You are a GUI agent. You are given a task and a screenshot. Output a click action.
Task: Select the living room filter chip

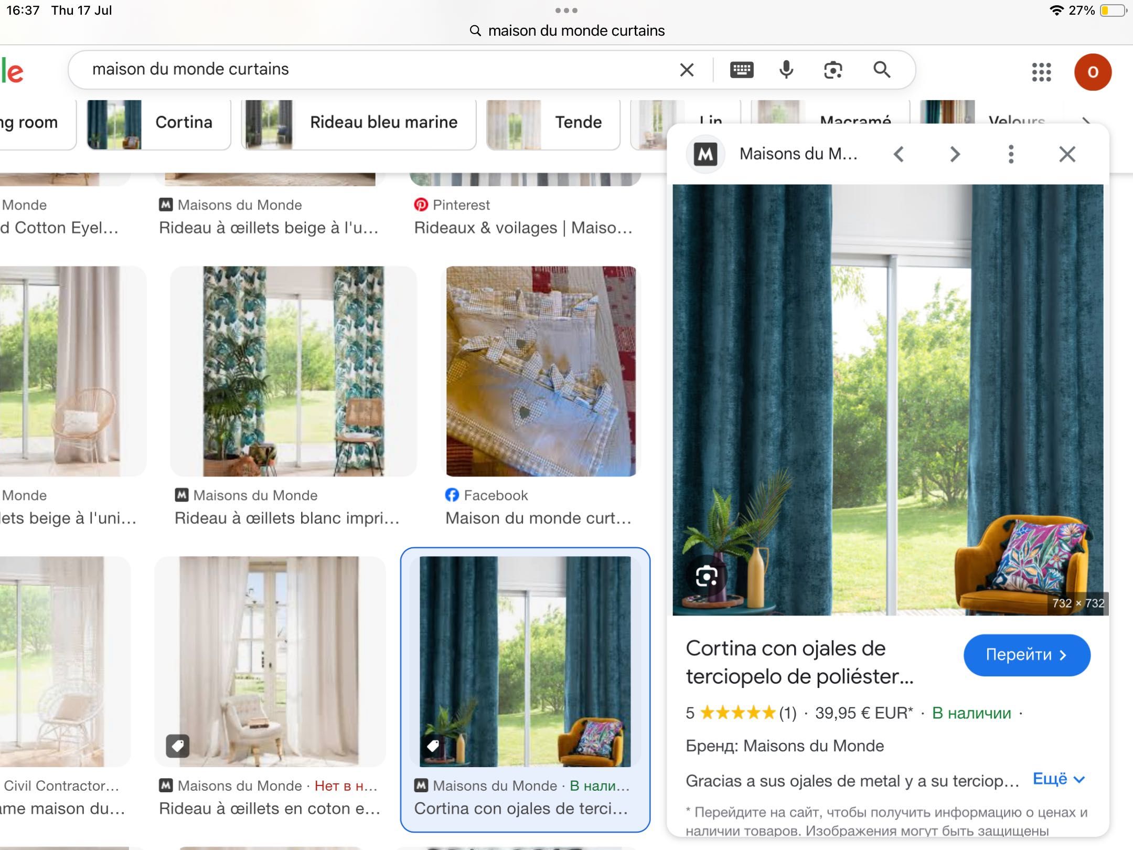[37, 125]
